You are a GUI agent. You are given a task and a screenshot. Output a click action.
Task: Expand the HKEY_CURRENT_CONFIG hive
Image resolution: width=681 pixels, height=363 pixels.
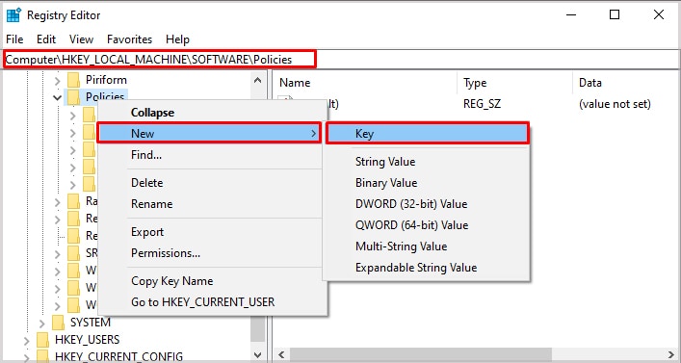(x=27, y=358)
